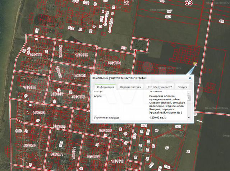
Task: Click the popup scrollbar up arrow
Action: point(189,93)
